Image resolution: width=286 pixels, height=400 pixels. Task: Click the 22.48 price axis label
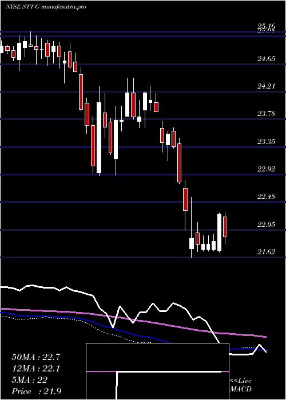click(266, 197)
